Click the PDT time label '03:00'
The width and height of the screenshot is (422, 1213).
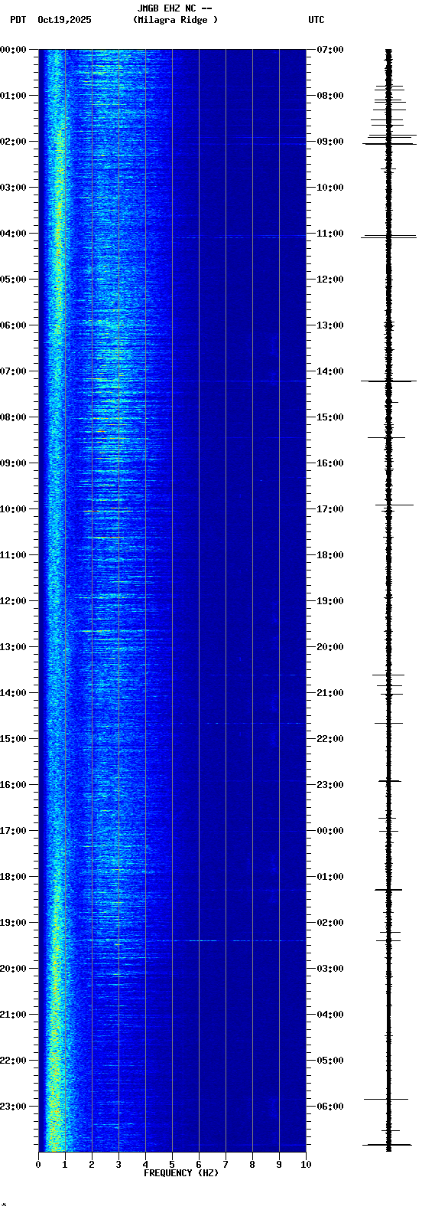(x=13, y=188)
